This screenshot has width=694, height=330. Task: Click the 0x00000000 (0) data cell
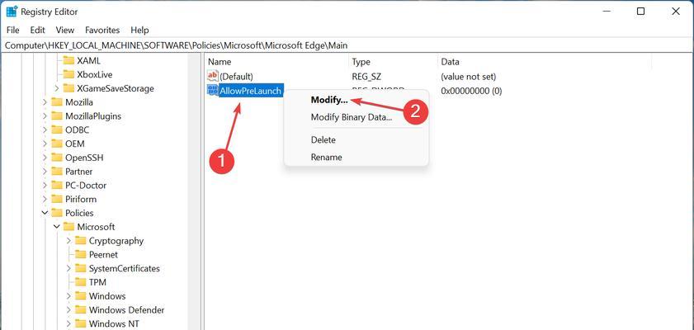[471, 91]
